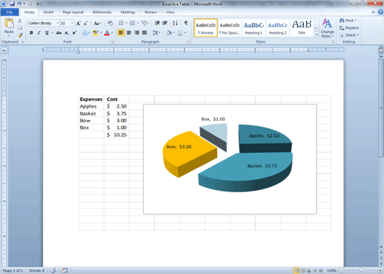The width and height of the screenshot is (384, 274).
Task: Click the Replace button
Action: coord(349,28)
